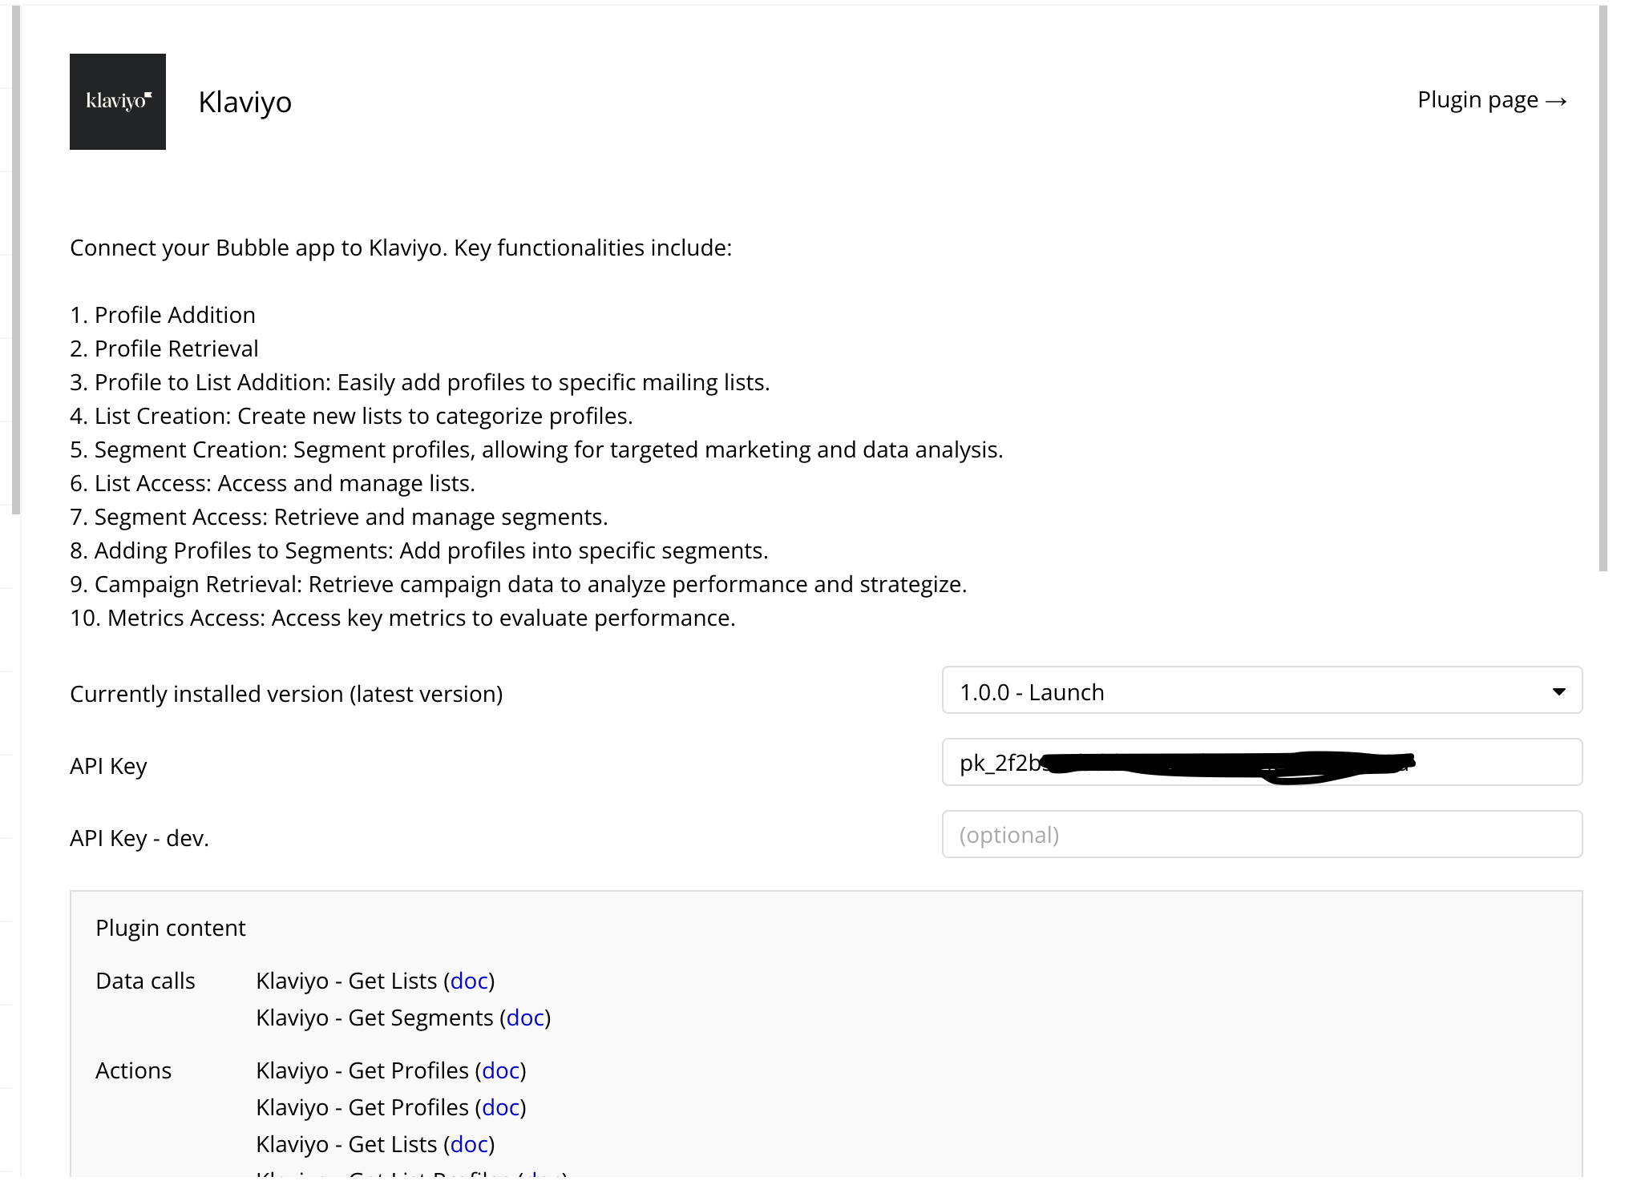Click the Klaviyo plugin logo

coord(117,102)
